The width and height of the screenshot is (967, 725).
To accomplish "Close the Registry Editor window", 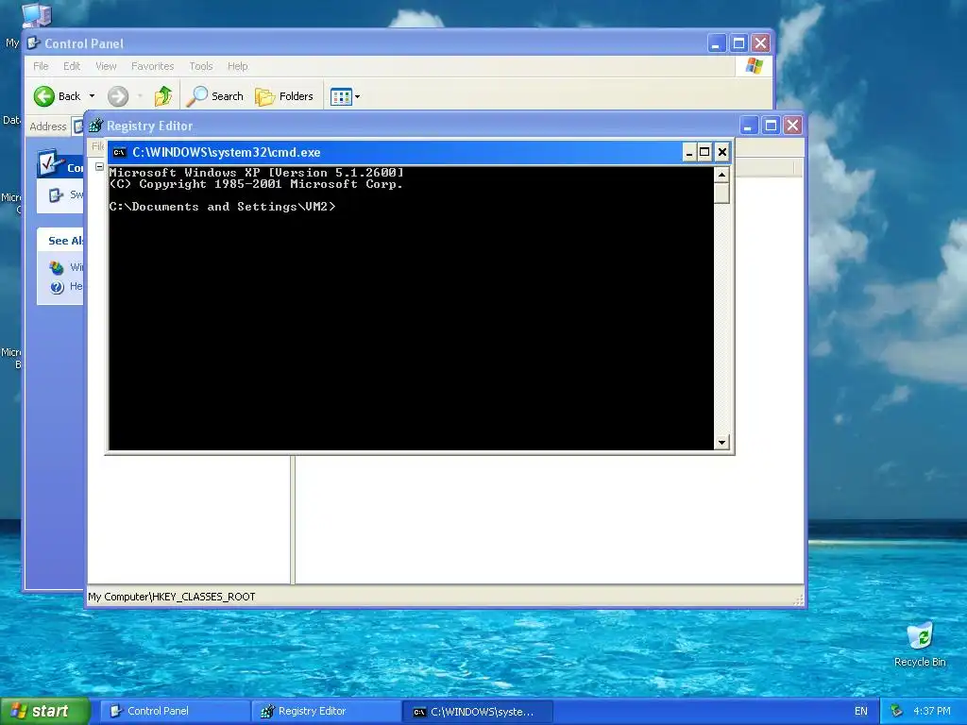I will (x=792, y=126).
